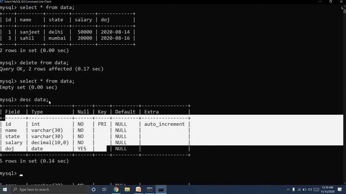This screenshot has width=346, height=194.
Task: Click the Cortana circle icon on taskbar
Action: 94,189
